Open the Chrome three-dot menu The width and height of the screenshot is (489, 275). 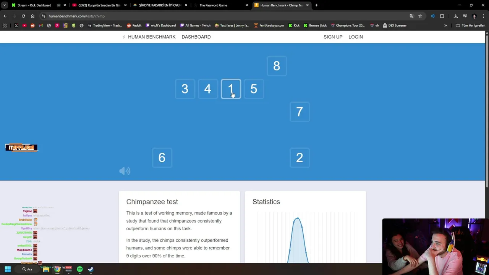pyautogui.click(x=483, y=16)
